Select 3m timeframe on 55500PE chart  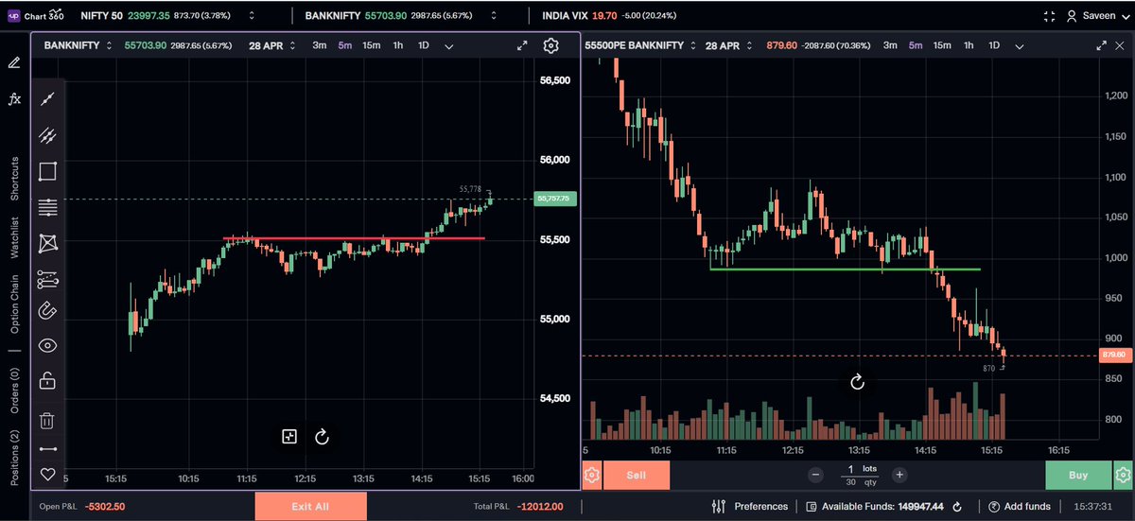(889, 45)
